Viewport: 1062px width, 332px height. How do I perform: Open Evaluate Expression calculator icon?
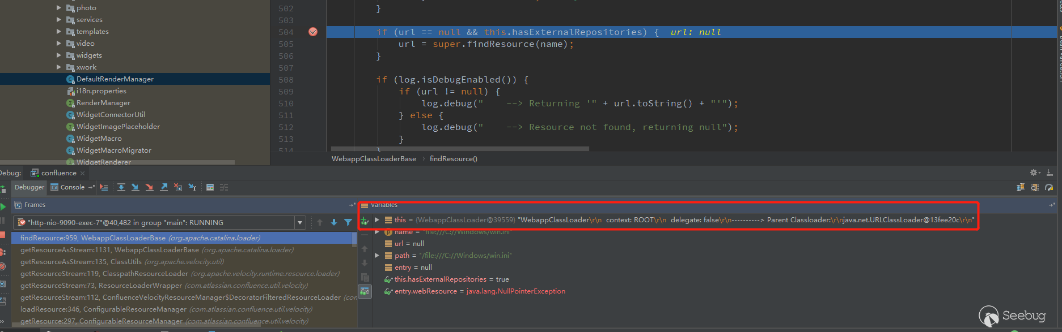[x=210, y=187]
